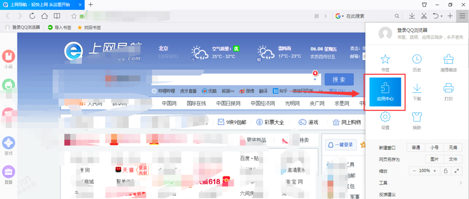Save webpage as 图片
The width and height of the screenshot is (469, 199).
point(434,159)
